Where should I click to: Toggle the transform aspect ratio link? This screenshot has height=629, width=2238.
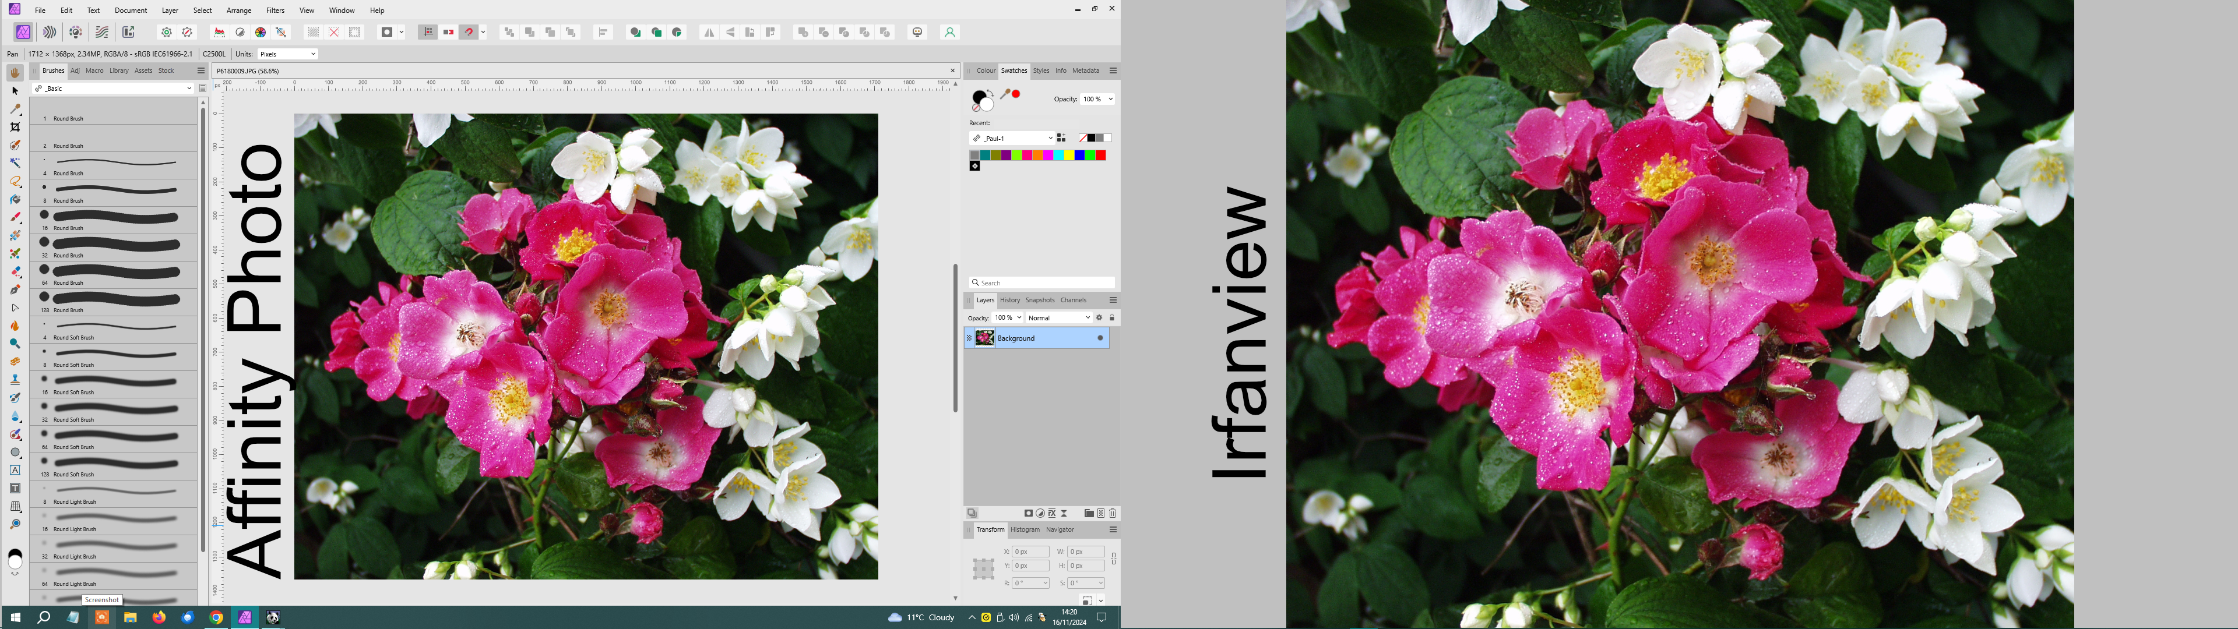[x=1114, y=559]
